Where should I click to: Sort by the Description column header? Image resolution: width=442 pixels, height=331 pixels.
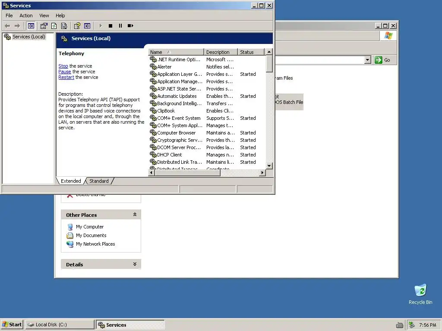(221, 52)
